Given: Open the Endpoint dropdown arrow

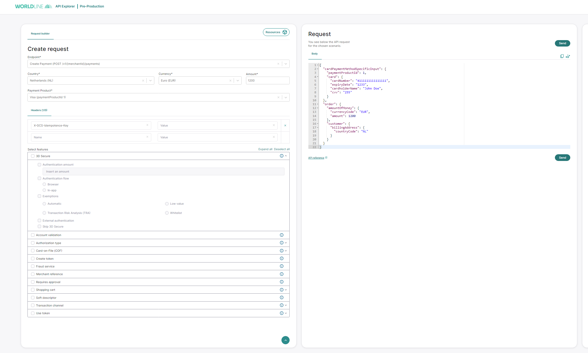Looking at the screenshot, I should [286, 64].
